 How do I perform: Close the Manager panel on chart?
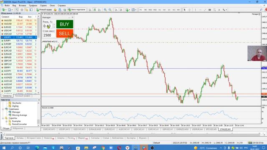point(72,17)
